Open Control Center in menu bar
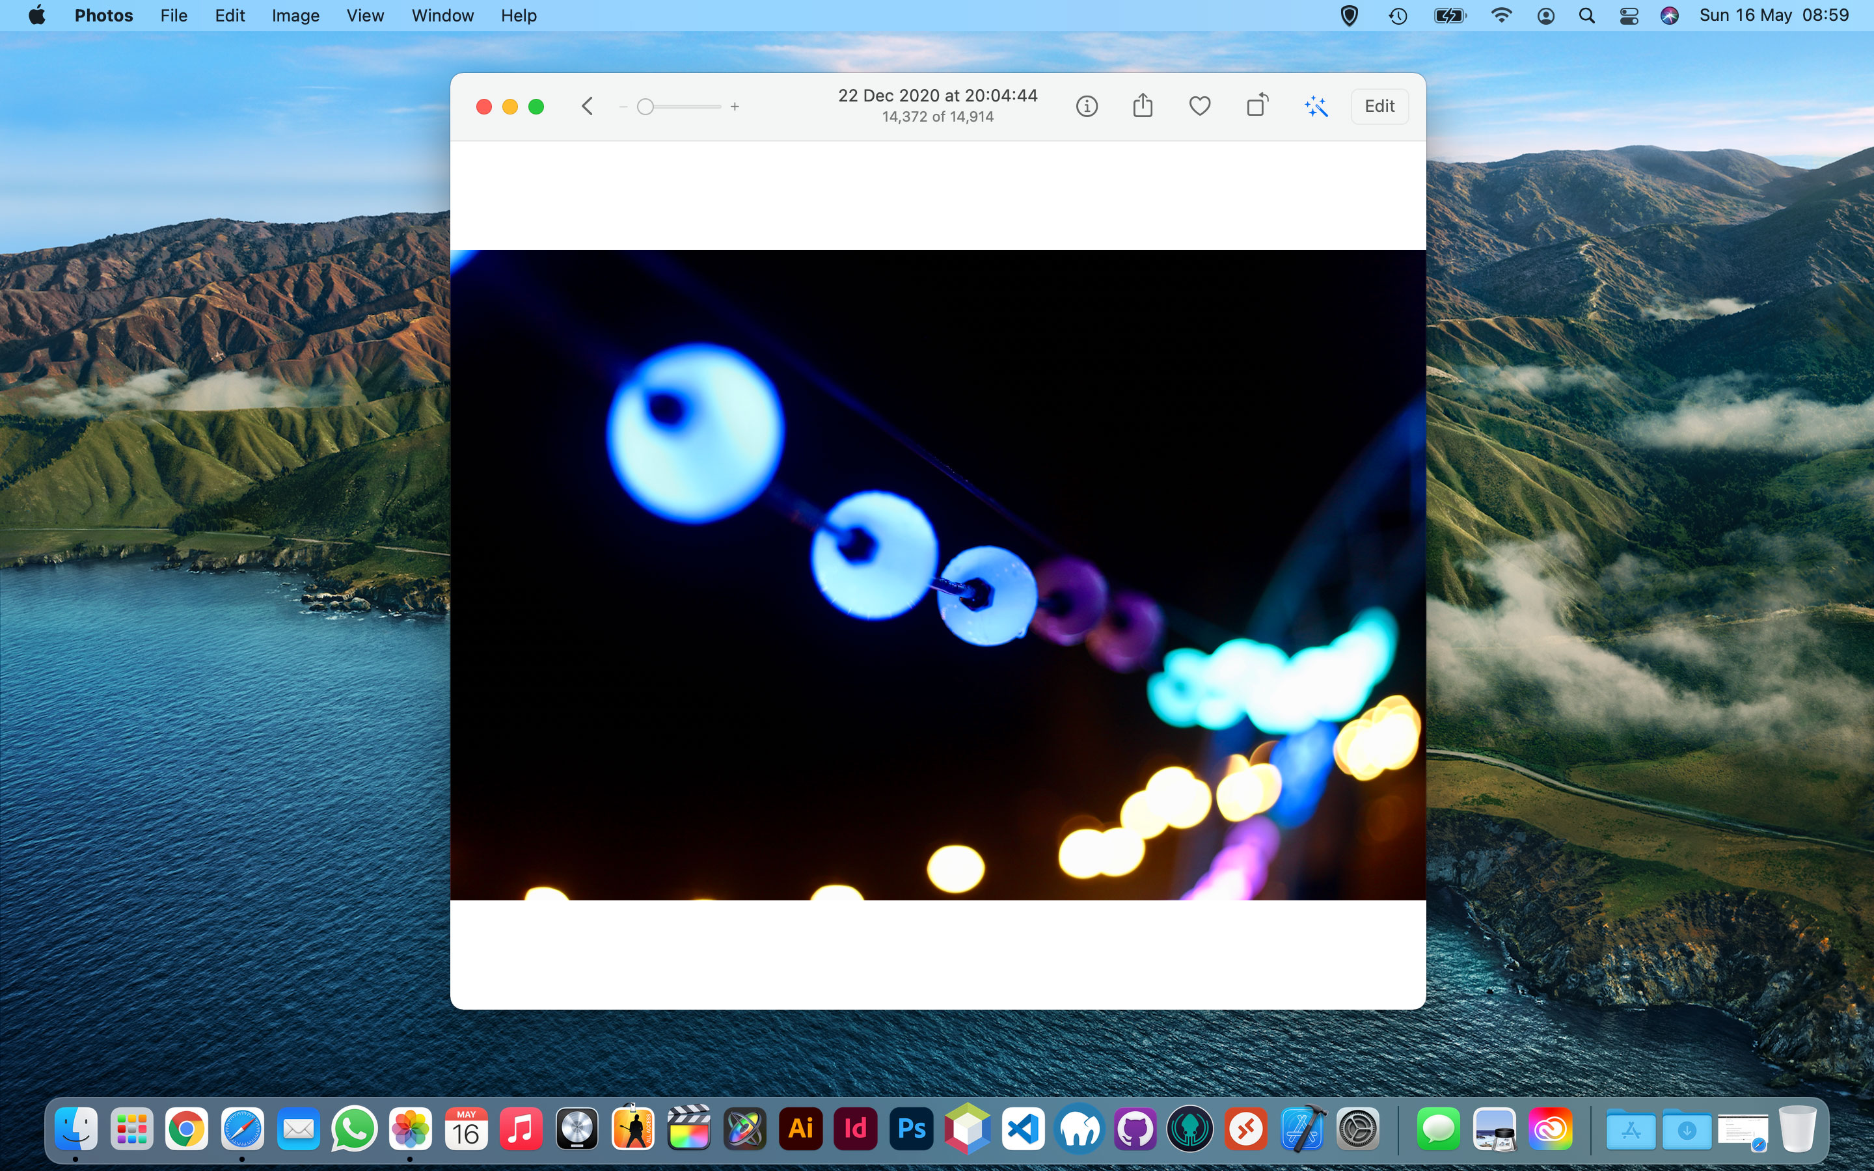This screenshot has height=1171, width=1874. [1629, 16]
